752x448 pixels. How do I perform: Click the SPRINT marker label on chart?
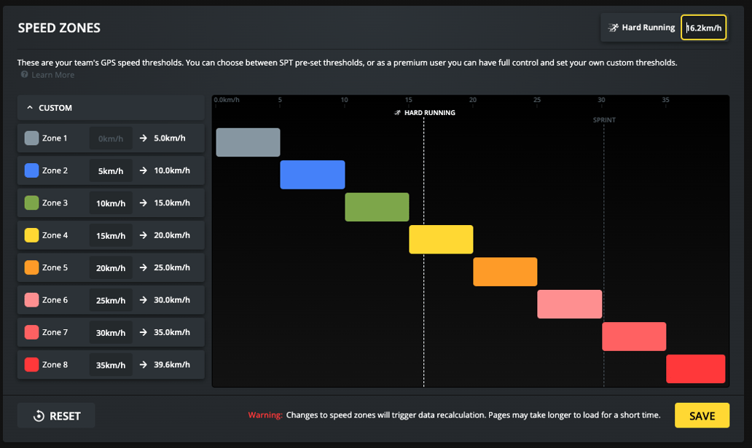[x=604, y=120]
